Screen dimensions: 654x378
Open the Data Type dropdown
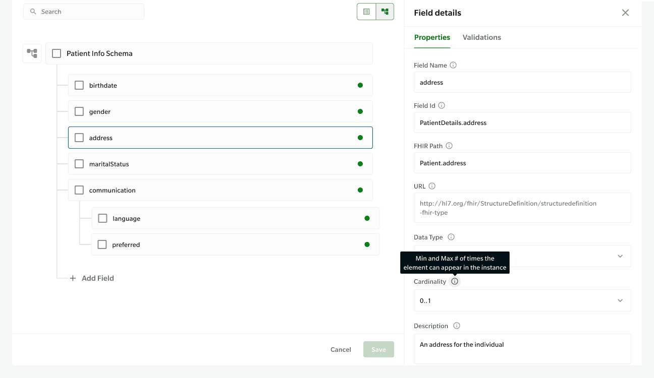pyautogui.click(x=522, y=256)
